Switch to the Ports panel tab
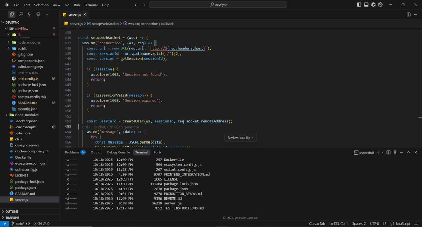422x227 pixels. coord(158,152)
